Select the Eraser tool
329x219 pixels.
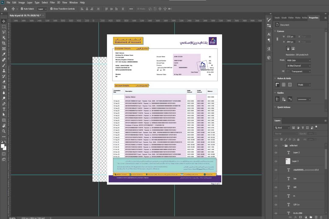coord(4,82)
